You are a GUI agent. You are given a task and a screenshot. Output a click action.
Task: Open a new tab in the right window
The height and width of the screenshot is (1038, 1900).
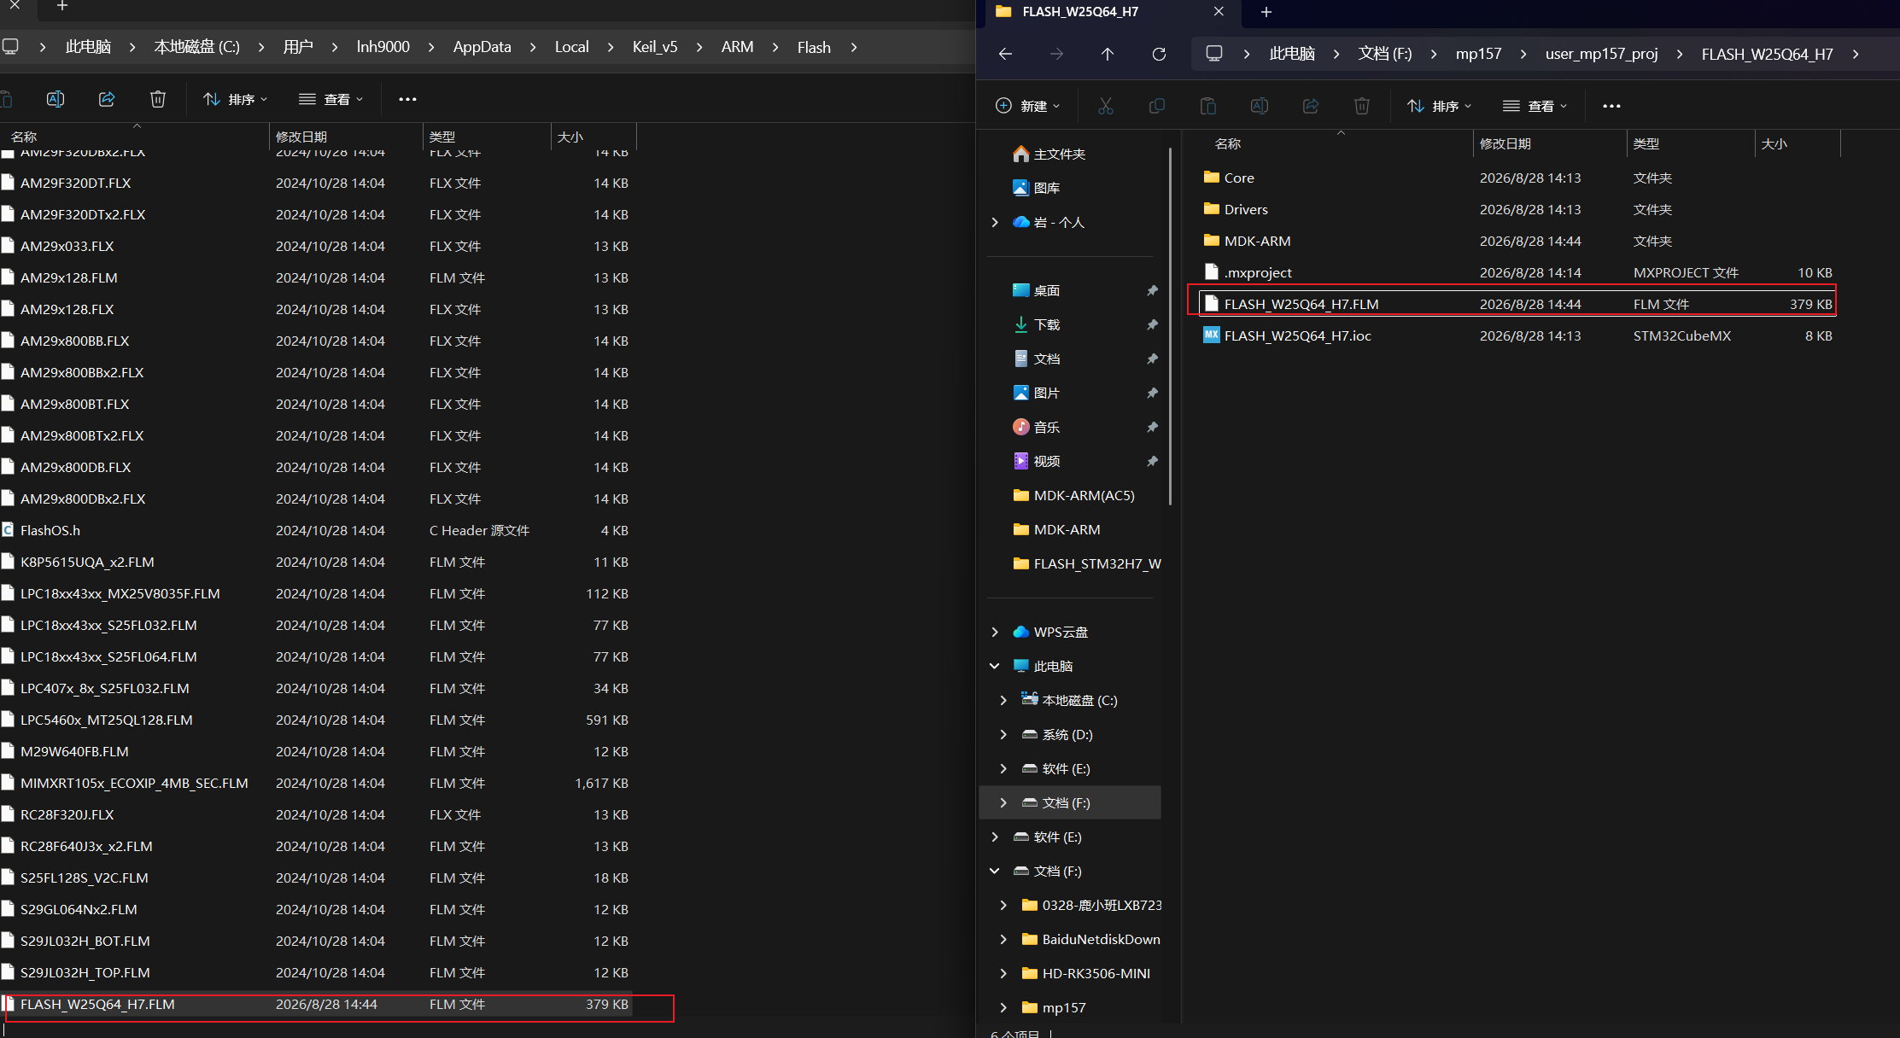pos(1266,11)
